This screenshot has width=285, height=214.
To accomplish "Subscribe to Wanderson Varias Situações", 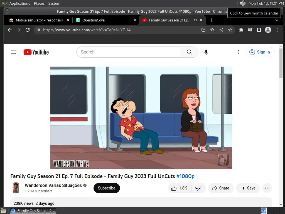I will tap(107, 188).
